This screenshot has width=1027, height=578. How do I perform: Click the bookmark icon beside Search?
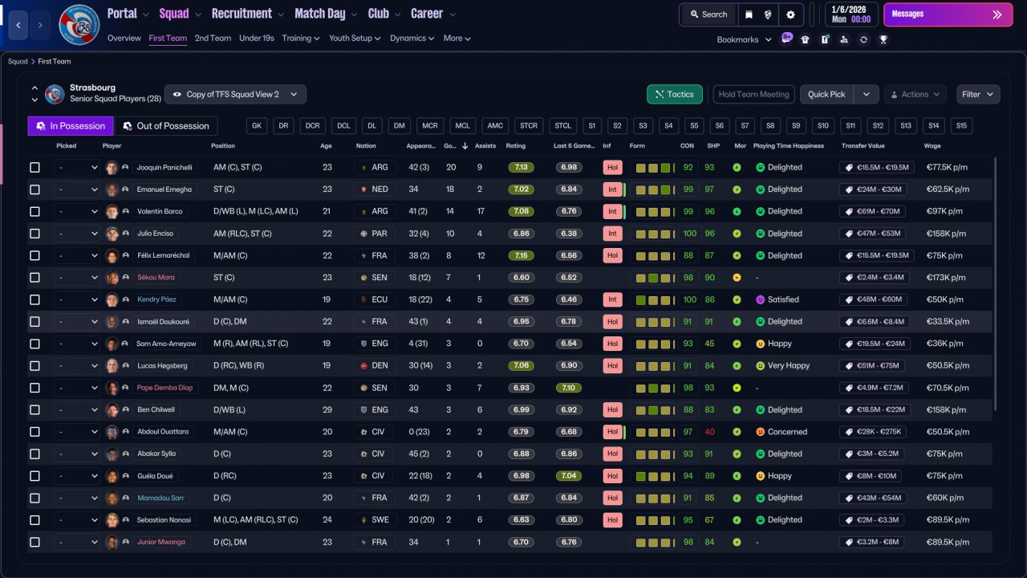(749, 14)
